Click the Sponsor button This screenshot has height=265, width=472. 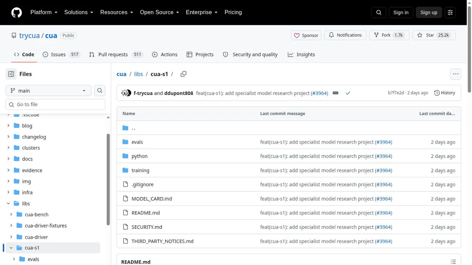click(x=306, y=35)
